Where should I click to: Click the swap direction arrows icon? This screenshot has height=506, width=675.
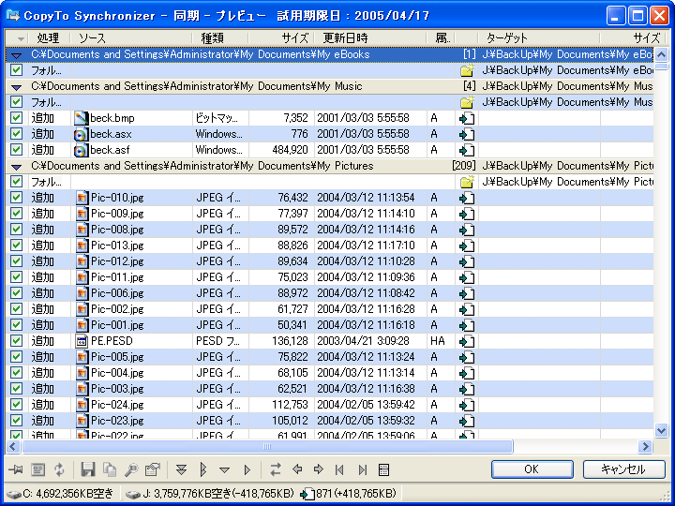point(276,469)
